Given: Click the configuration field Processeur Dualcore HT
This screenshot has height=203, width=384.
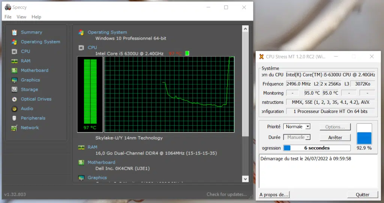Looking at the screenshot, I should pos(330,111).
